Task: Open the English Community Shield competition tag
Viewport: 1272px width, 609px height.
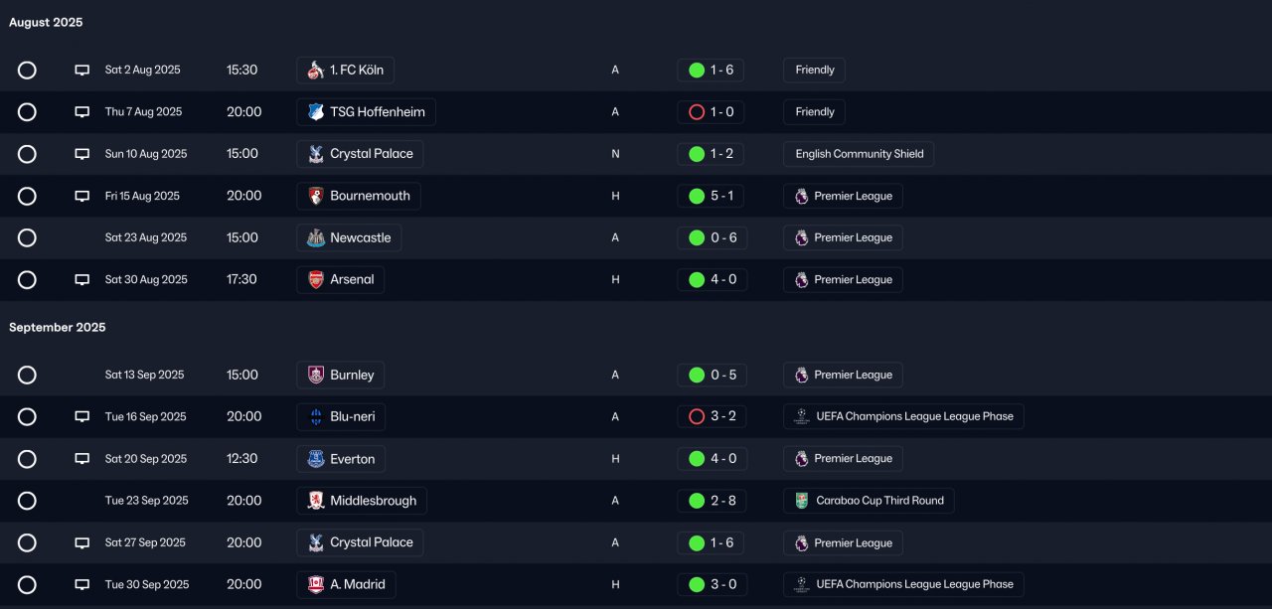Action: coord(859,154)
